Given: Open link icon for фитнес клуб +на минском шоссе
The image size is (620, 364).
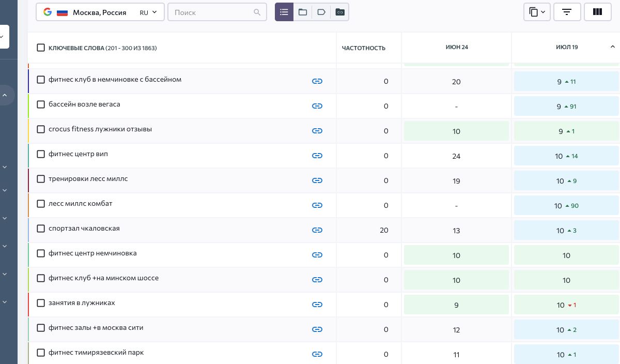Looking at the screenshot, I should coord(317,280).
